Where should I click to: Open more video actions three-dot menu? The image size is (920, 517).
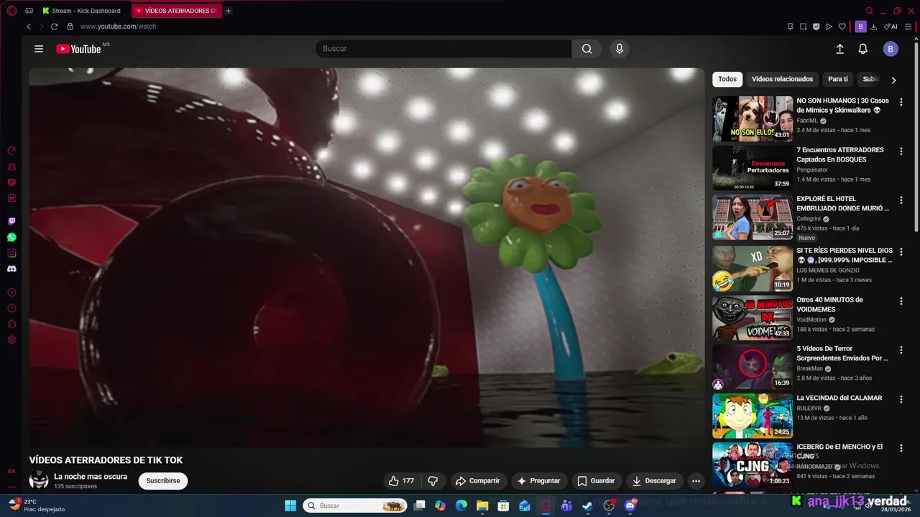point(696,481)
